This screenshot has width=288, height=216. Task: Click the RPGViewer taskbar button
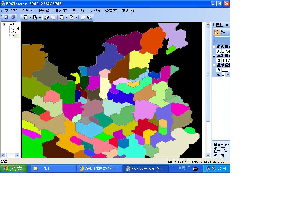145,168
